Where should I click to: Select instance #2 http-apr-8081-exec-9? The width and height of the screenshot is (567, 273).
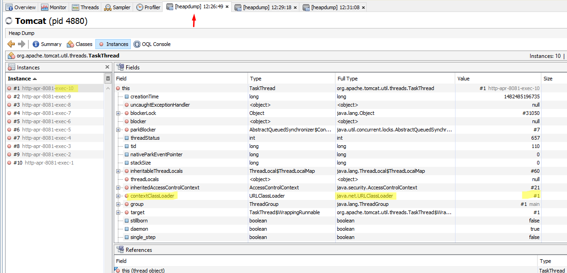pyautogui.click(x=54, y=97)
